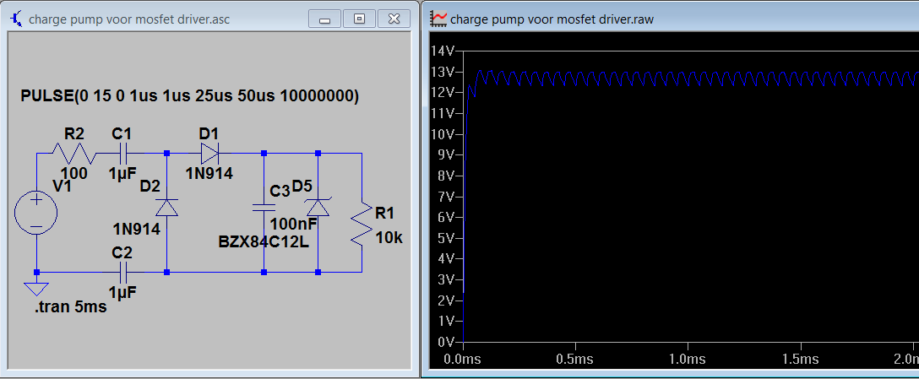Image resolution: width=919 pixels, height=379 pixels.
Task: Click the V1 voltage source symbol
Action: (36, 213)
